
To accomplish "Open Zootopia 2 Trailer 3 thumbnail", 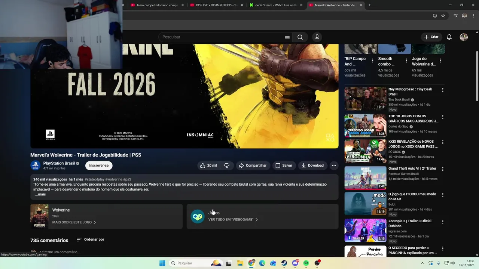I will [x=365, y=230].
